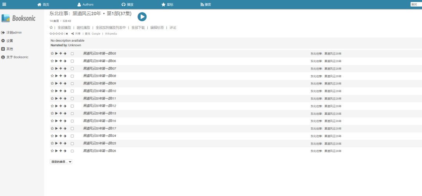Click the 查找 search field at top right
This screenshot has height=196, width=422.
click(416, 4)
